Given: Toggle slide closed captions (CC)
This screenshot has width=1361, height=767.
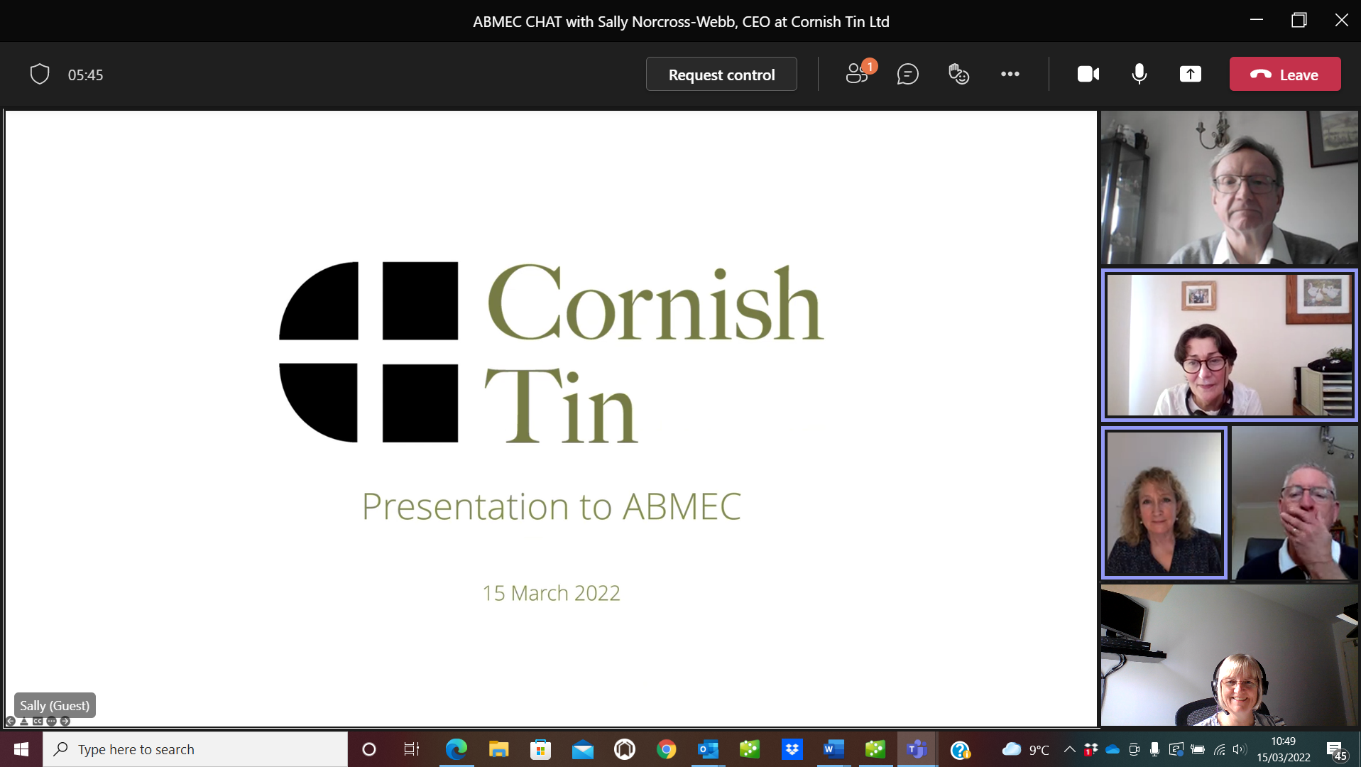Looking at the screenshot, I should point(38,721).
